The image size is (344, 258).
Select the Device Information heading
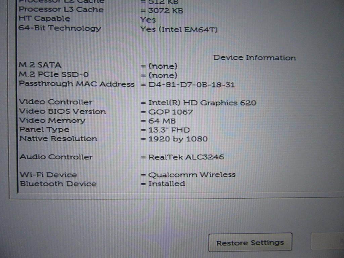click(255, 58)
